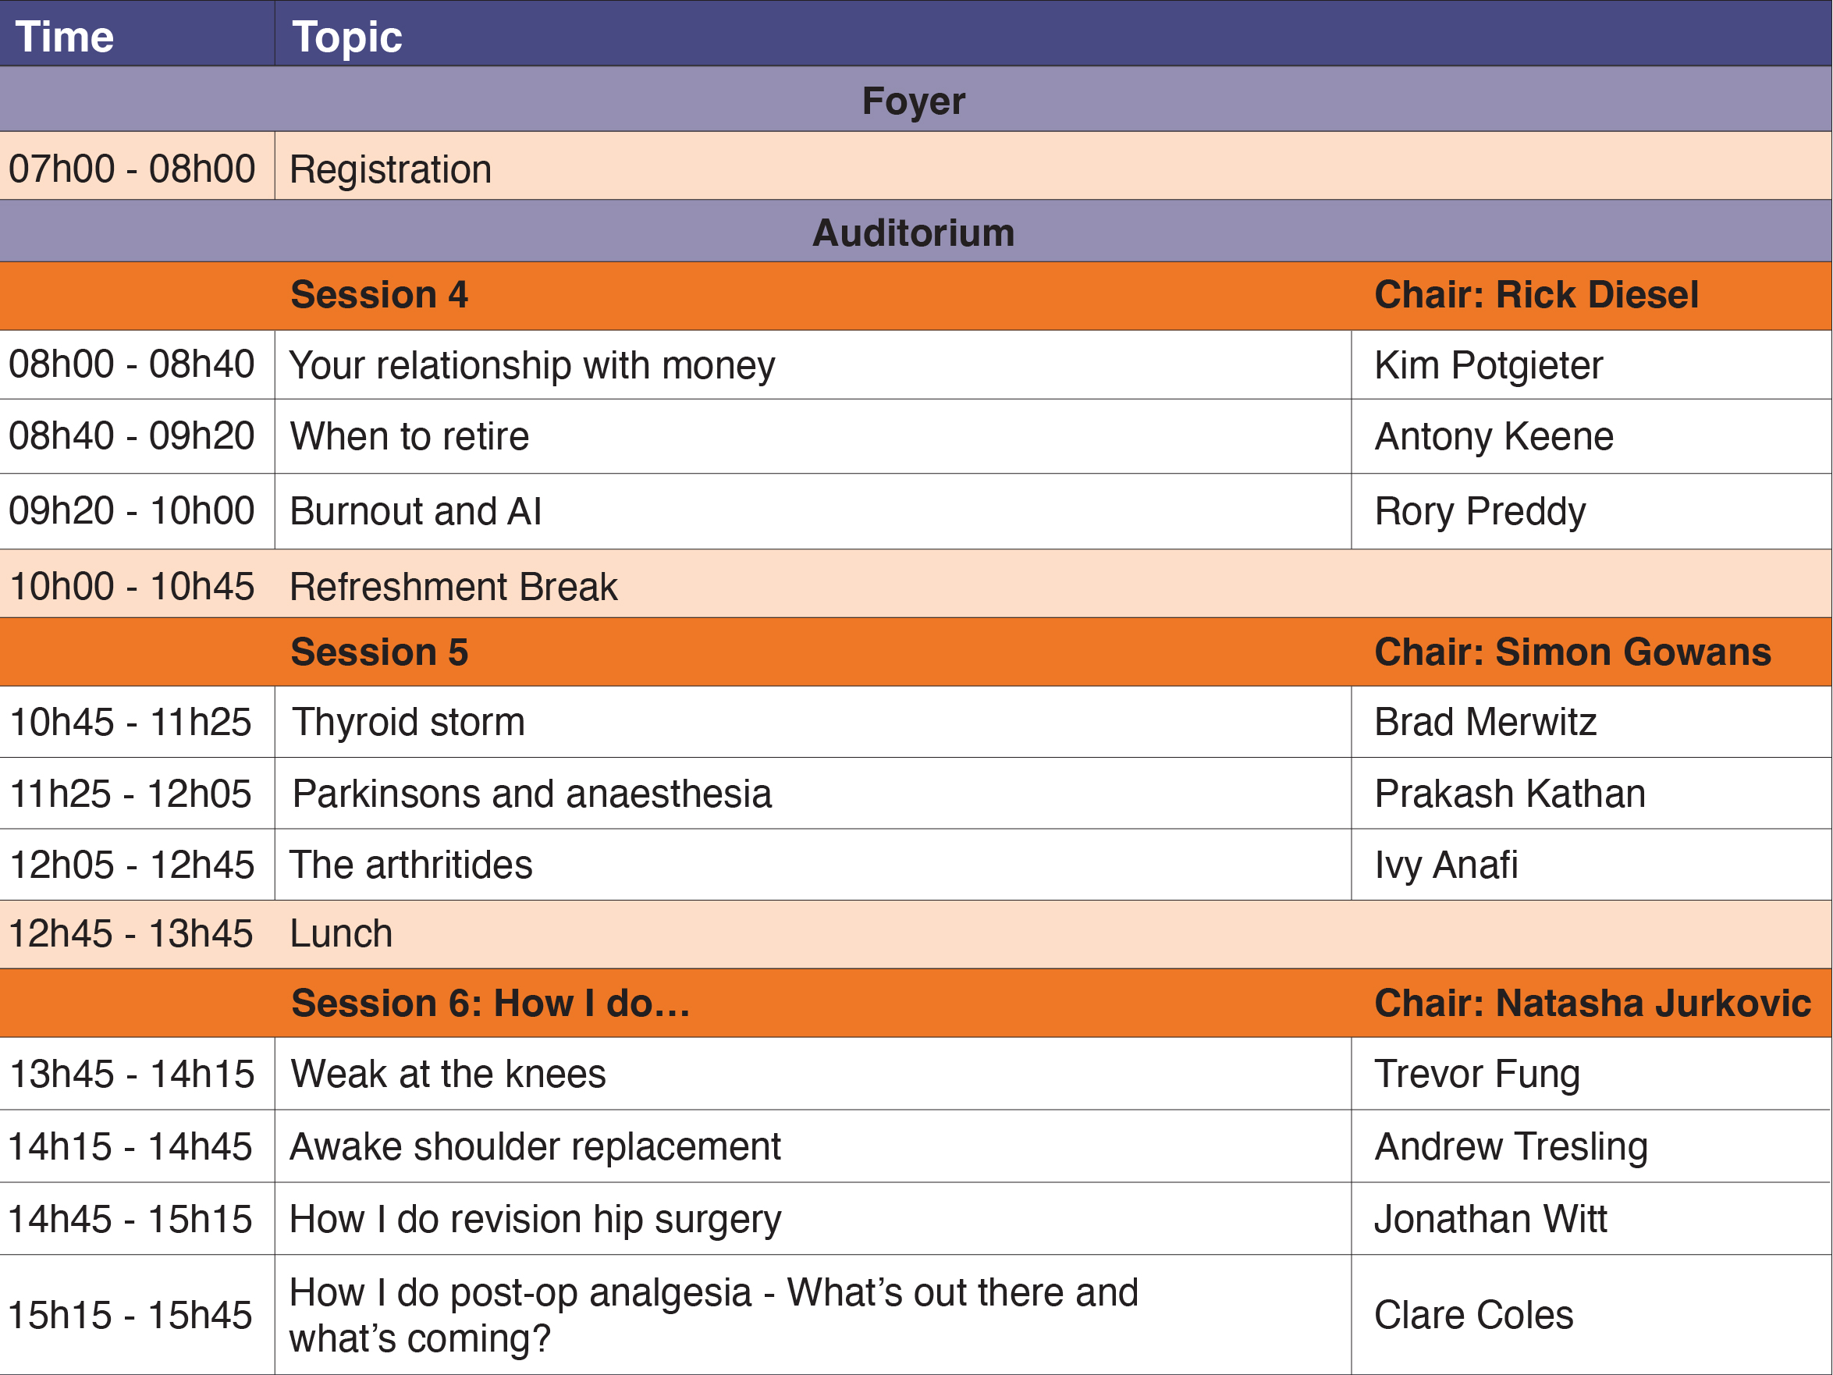Click the Registration row entry
The width and height of the screenshot is (1833, 1375).
390,169
